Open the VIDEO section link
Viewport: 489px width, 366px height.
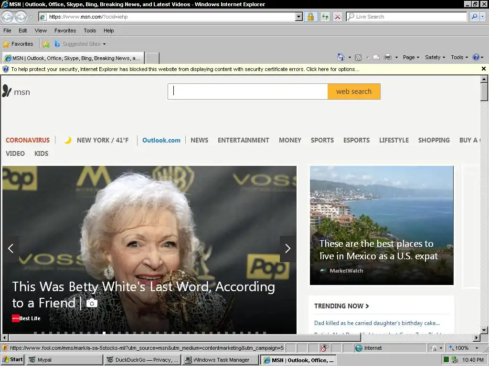tap(15, 154)
